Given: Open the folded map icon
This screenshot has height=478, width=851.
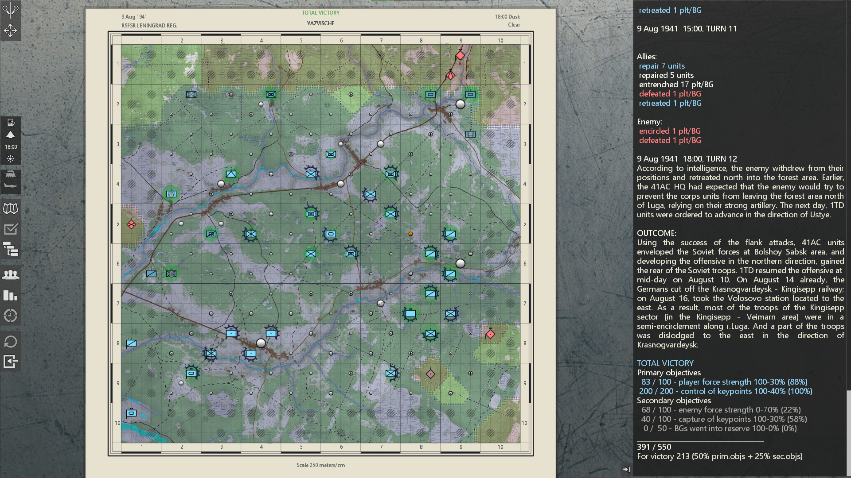Looking at the screenshot, I should point(11,208).
